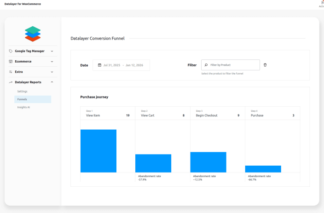
Task: Expand the Extra menu chevron
Action: [x=52, y=72]
